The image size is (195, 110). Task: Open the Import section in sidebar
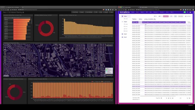(125, 34)
